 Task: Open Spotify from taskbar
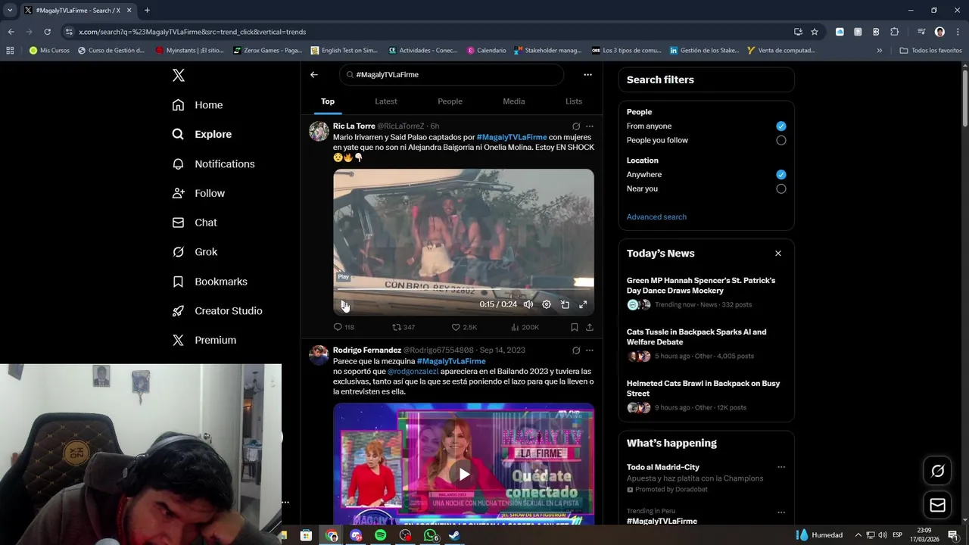[x=381, y=535]
